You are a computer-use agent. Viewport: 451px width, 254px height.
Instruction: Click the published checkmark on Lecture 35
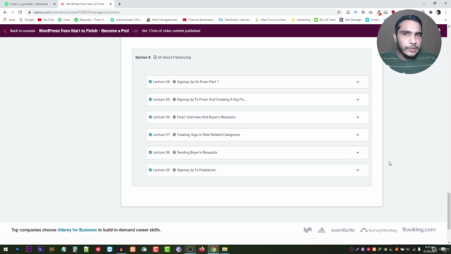[x=150, y=99]
